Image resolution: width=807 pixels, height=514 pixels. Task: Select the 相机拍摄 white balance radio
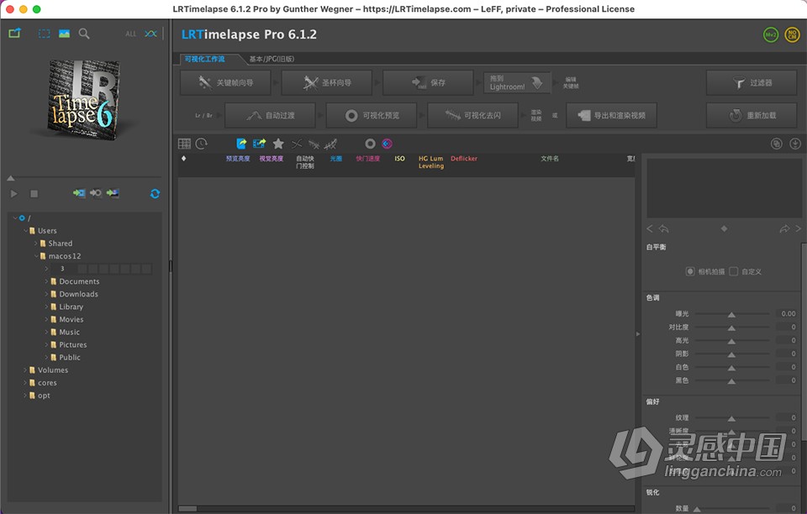tap(690, 271)
